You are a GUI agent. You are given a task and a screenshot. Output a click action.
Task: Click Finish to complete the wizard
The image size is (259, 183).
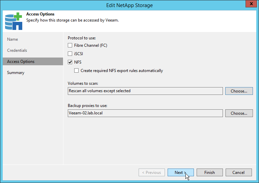coord(209,173)
